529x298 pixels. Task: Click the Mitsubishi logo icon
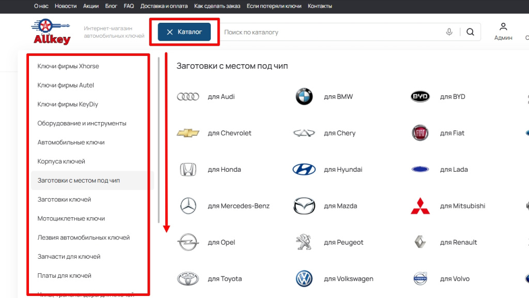click(x=420, y=206)
